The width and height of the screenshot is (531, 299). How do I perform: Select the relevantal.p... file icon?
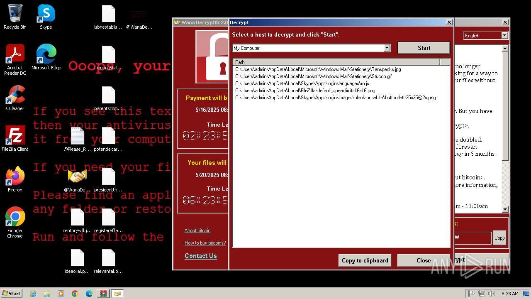click(x=108, y=262)
